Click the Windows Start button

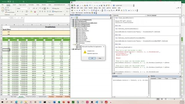click(2, 102)
